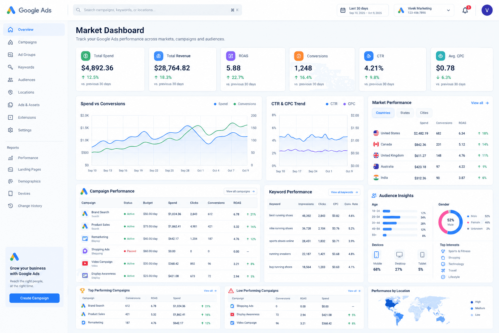Click the Tablet device icon
Image resolution: width=499 pixels, height=333 pixels.
coord(422,255)
